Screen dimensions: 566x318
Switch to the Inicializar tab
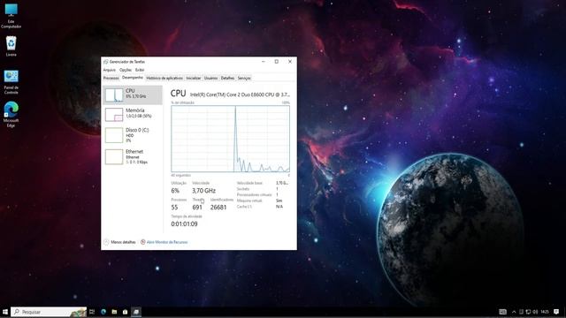[194, 78]
